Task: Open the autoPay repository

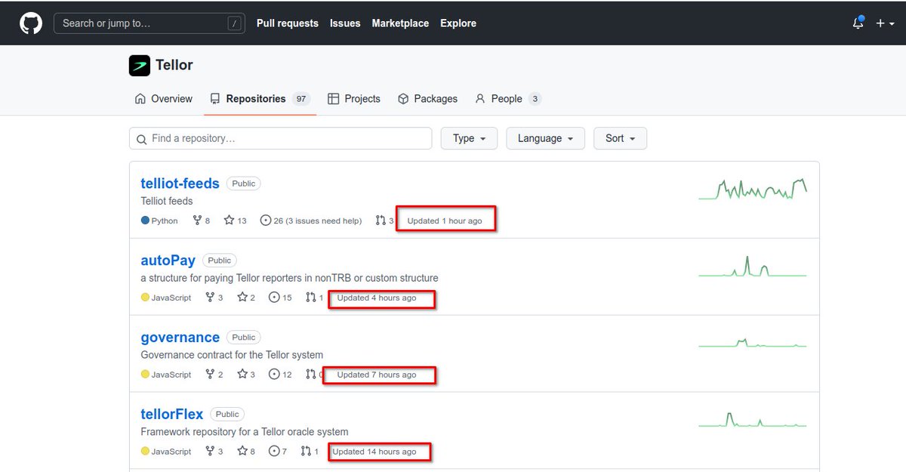Action: (168, 261)
